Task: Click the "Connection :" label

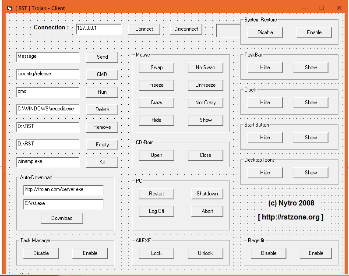Action: coord(51,28)
